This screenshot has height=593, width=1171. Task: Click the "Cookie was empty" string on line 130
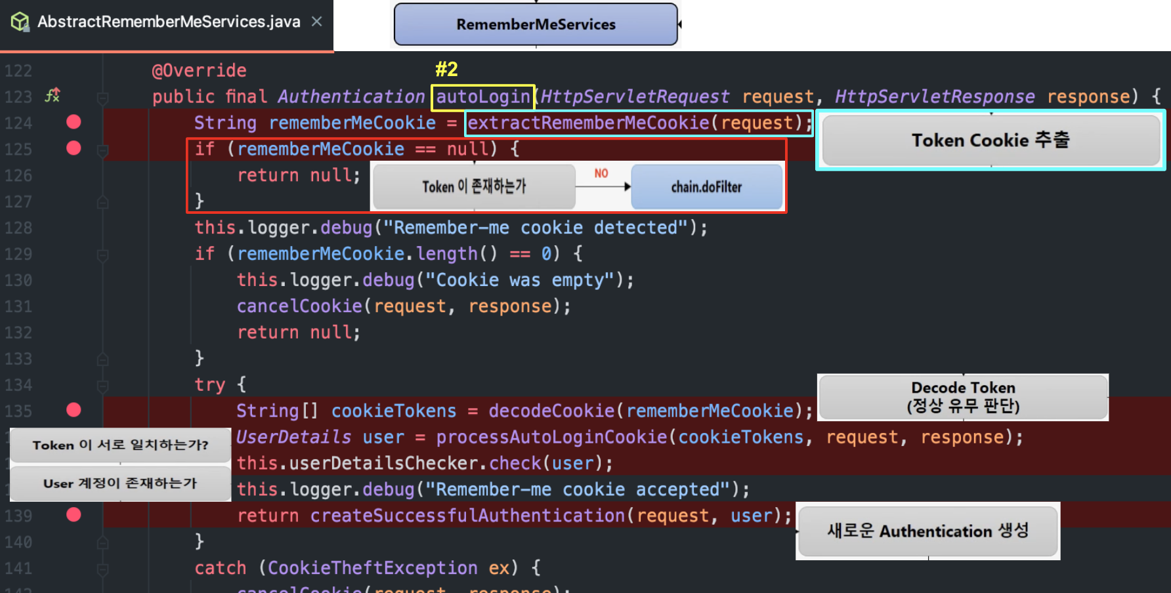pyautogui.click(x=520, y=280)
